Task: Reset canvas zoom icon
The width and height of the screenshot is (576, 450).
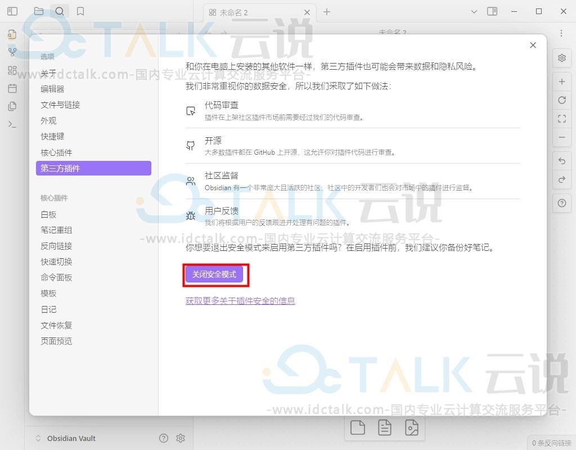Action: [562, 100]
